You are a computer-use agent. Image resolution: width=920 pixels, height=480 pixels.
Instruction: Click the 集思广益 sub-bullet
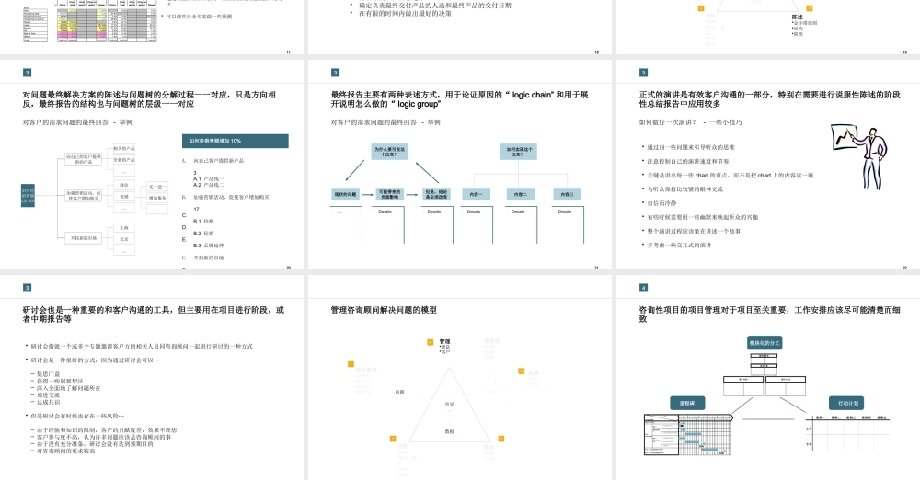click(x=48, y=374)
